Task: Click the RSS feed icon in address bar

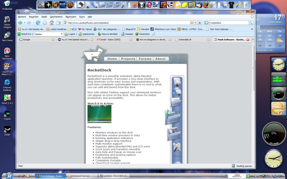Action: 192,23
